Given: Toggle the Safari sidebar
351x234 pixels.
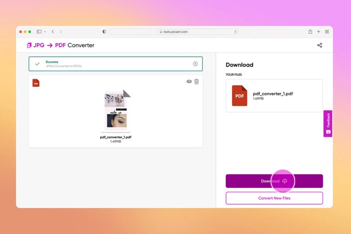Looking at the screenshot, I should point(39,31).
